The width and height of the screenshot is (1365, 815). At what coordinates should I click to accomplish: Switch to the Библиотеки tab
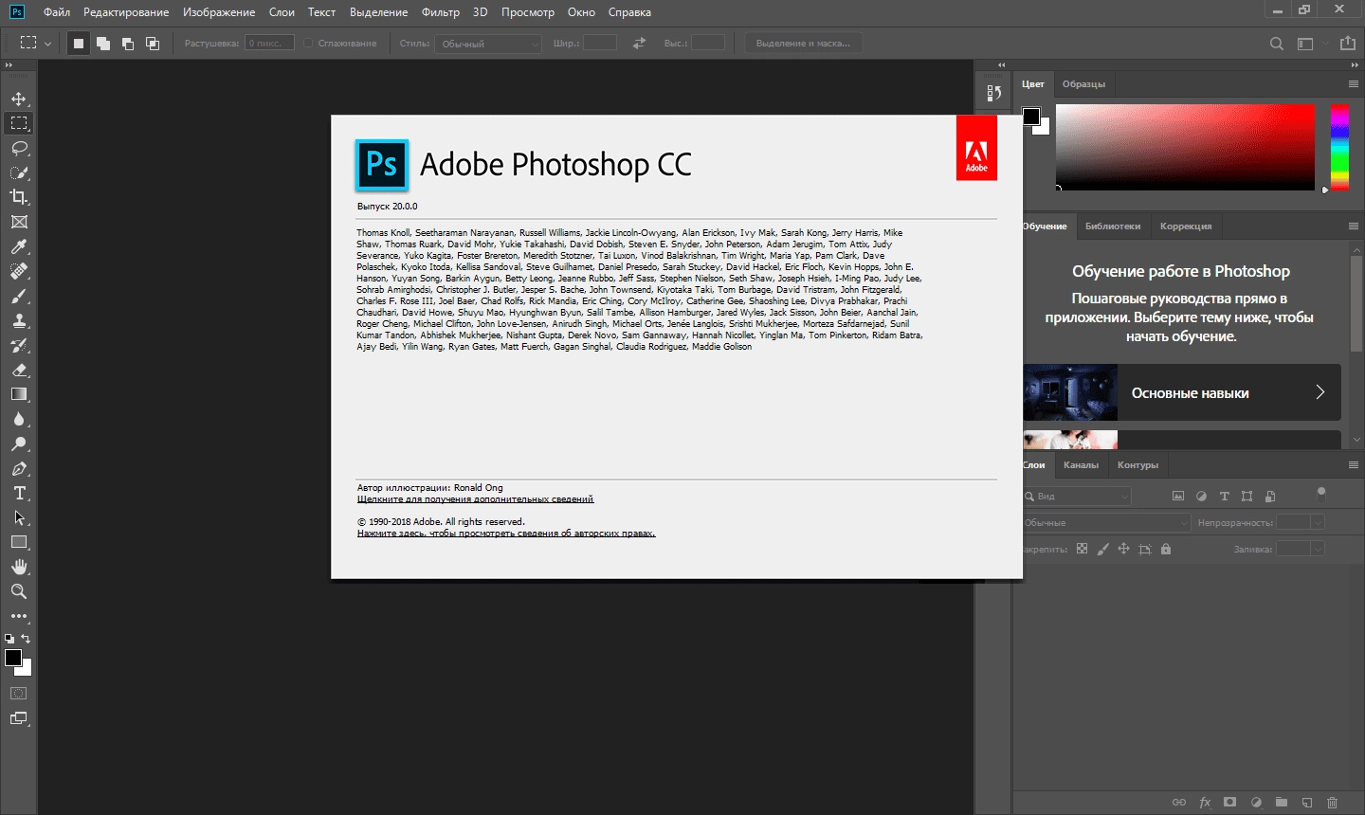click(1113, 226)
